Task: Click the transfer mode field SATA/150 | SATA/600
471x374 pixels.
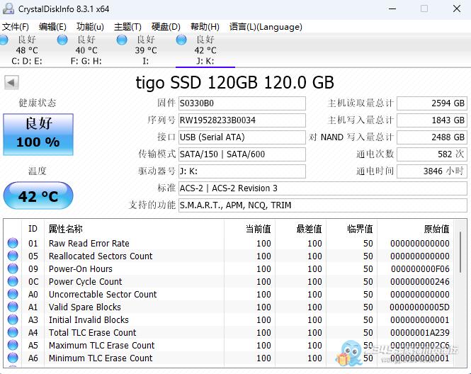Action: point(242,154)
